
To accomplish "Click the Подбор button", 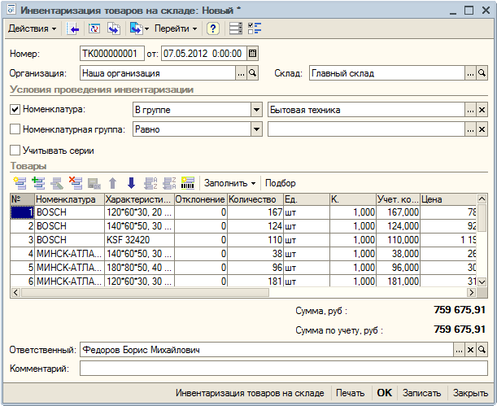I will (x=280, y=183).
